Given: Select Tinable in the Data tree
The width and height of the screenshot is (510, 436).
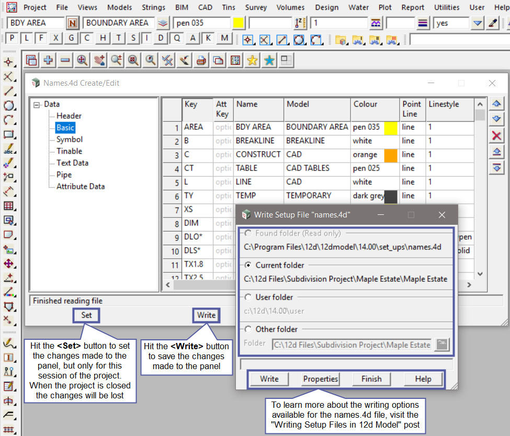Looking at the screenshot, I should (69, 151).
